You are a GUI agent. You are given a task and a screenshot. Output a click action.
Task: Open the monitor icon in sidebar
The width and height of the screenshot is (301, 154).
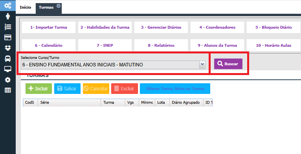(x=8, y=69)
